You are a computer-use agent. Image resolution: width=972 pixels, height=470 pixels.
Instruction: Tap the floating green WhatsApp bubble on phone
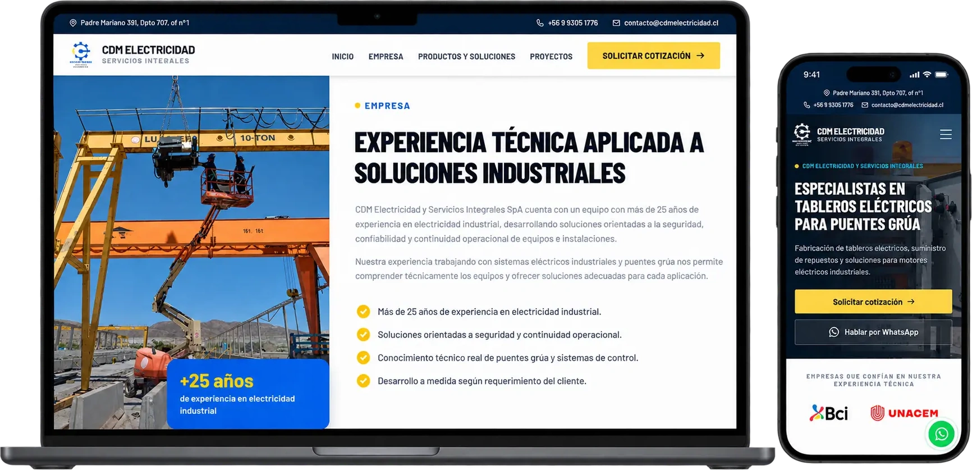pos(941,434)
